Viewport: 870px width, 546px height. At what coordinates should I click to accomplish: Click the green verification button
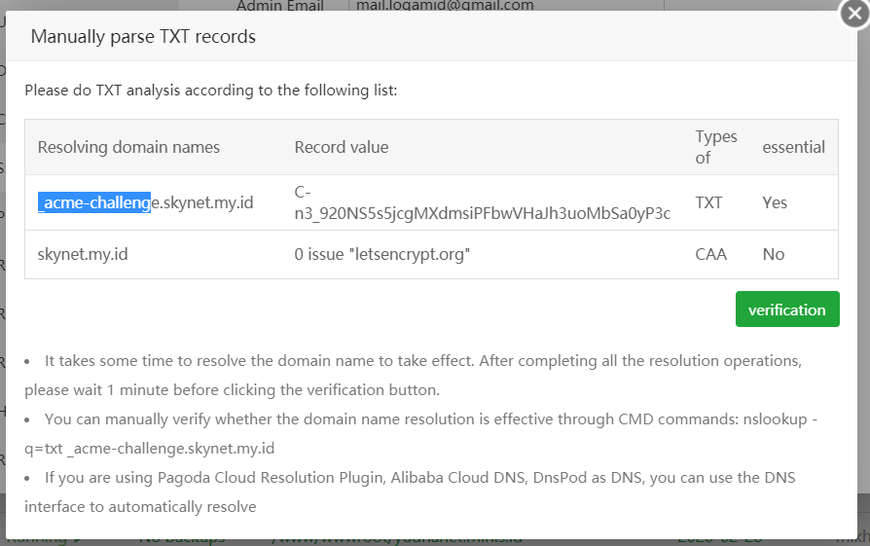pos(786,309)
